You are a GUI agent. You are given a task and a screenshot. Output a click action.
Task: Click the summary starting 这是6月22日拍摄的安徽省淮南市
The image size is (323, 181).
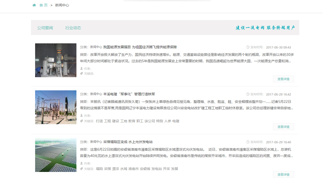tap(187, 152)
